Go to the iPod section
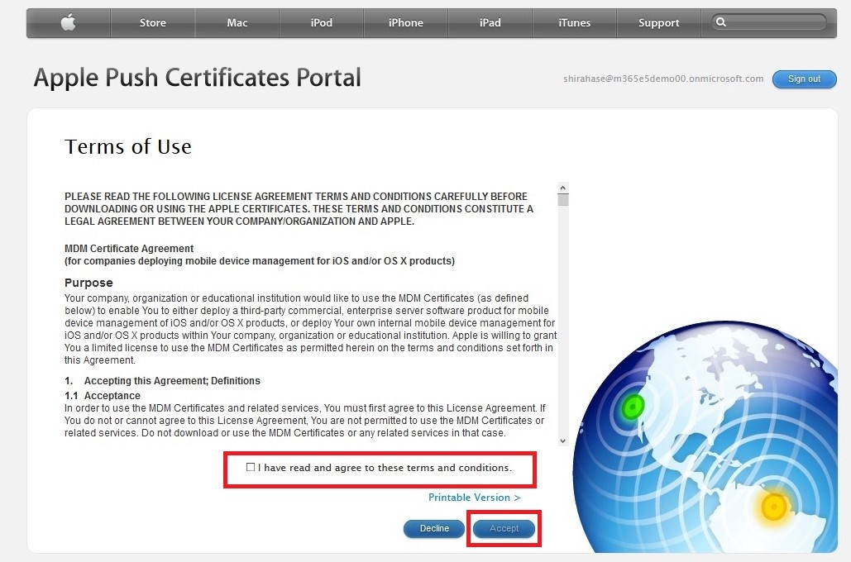851x562 pixels. pos(321,23)
